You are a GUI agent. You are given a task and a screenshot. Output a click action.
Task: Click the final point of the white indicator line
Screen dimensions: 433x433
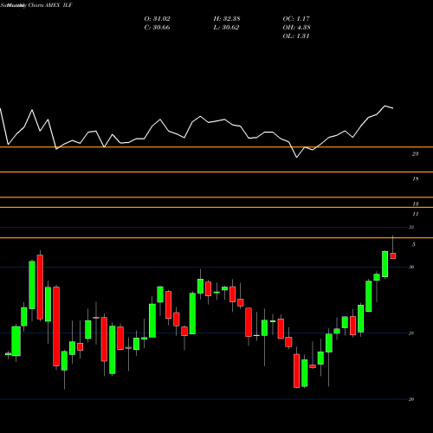[x=393, y=108]
